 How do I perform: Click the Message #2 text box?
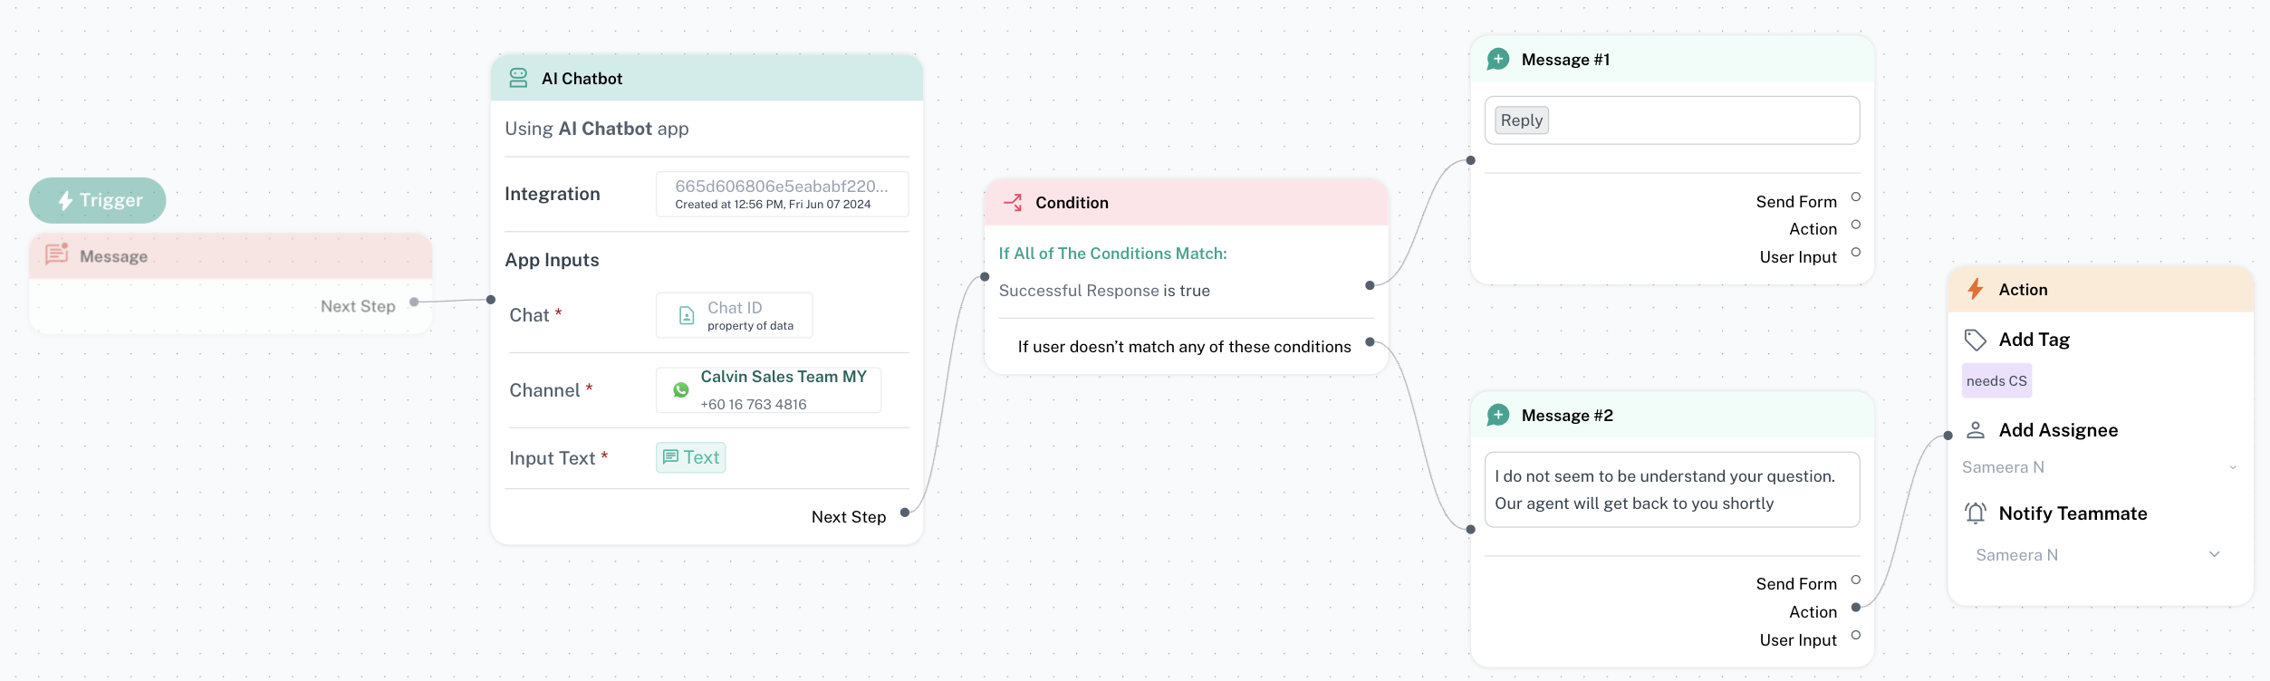pos(1671,490)
